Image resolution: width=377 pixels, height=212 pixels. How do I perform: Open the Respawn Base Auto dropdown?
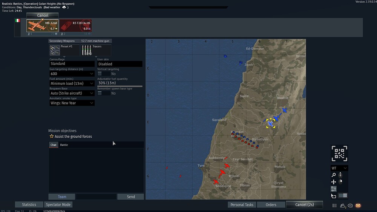point(72,93)
